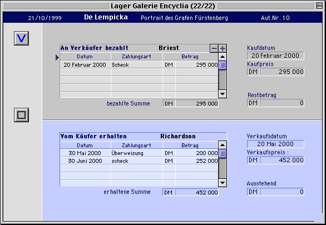Click up arrow of buyer payments scrollbar
Viewport: 326px width, 225px height.
point(223,145)
